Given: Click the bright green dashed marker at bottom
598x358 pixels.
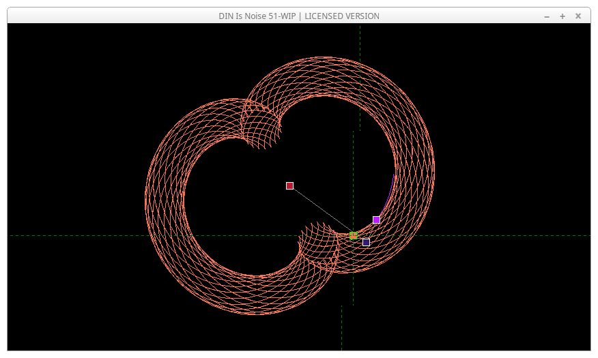Looking at the screenshot, I should (x=341, y=327).
